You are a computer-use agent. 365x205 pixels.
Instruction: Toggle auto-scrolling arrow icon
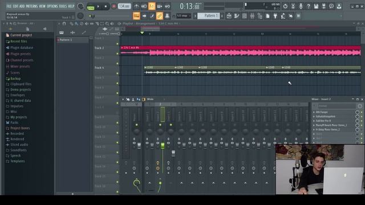point(144,16)
